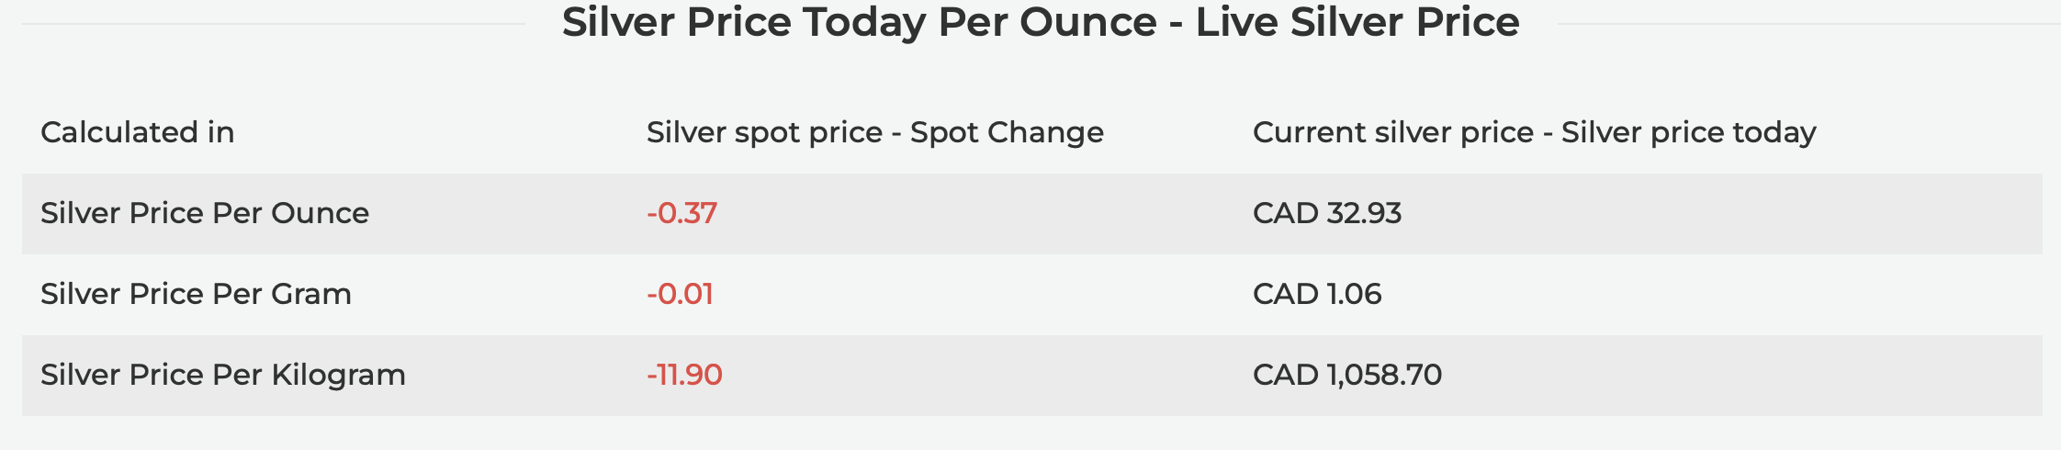Select the red -0.37 spot change value
Image resolution: width=2061 pixels, height=450 pixels.
[x=681, y=213]
